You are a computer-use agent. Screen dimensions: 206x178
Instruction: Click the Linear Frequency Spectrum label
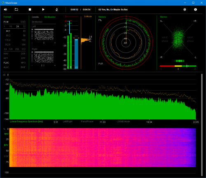tap(26, 121)
